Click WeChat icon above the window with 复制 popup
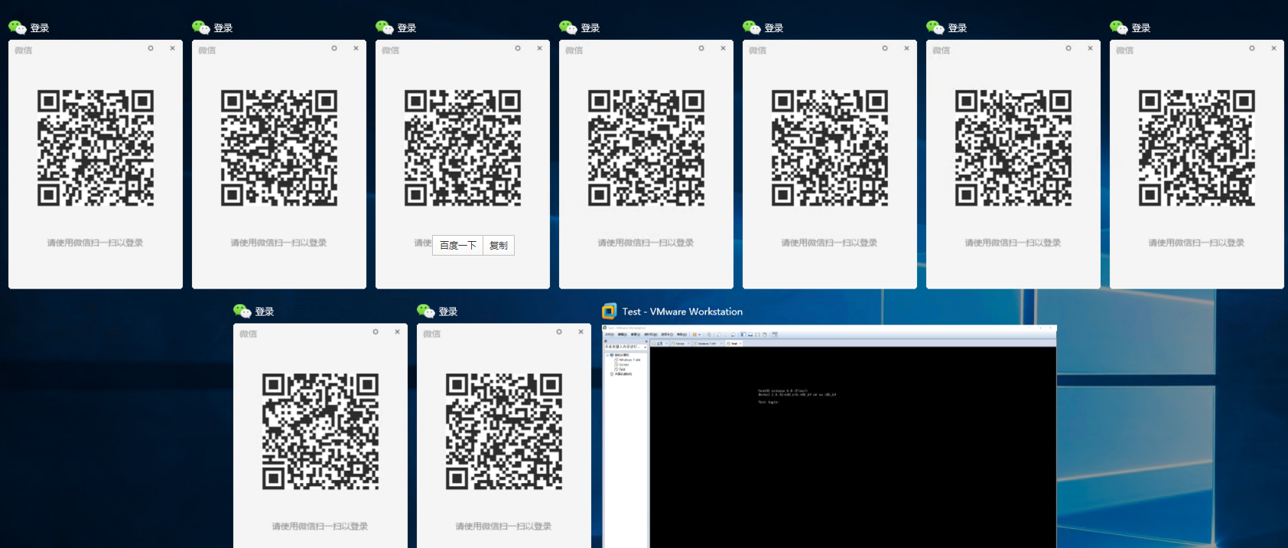This screenshot has height=548, width=1288. (384, 28)
